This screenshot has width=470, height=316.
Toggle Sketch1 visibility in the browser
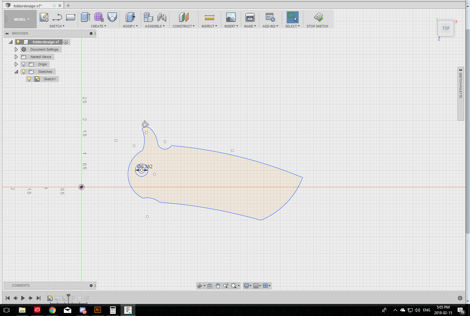pos(29,79)
